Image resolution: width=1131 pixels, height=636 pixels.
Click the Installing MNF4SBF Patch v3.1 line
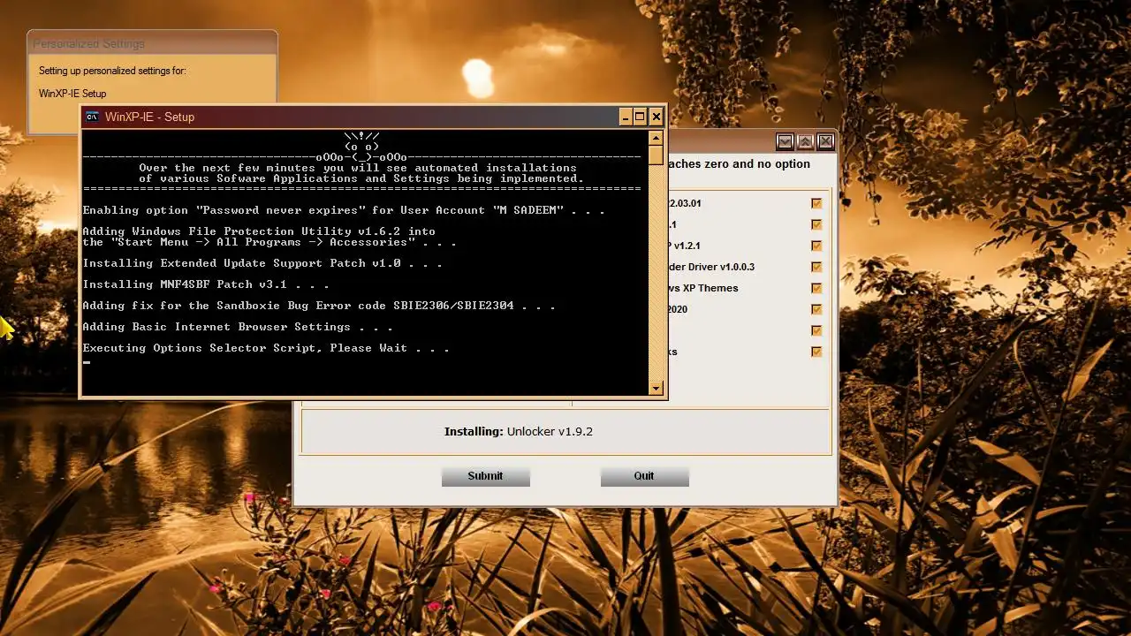206,284
